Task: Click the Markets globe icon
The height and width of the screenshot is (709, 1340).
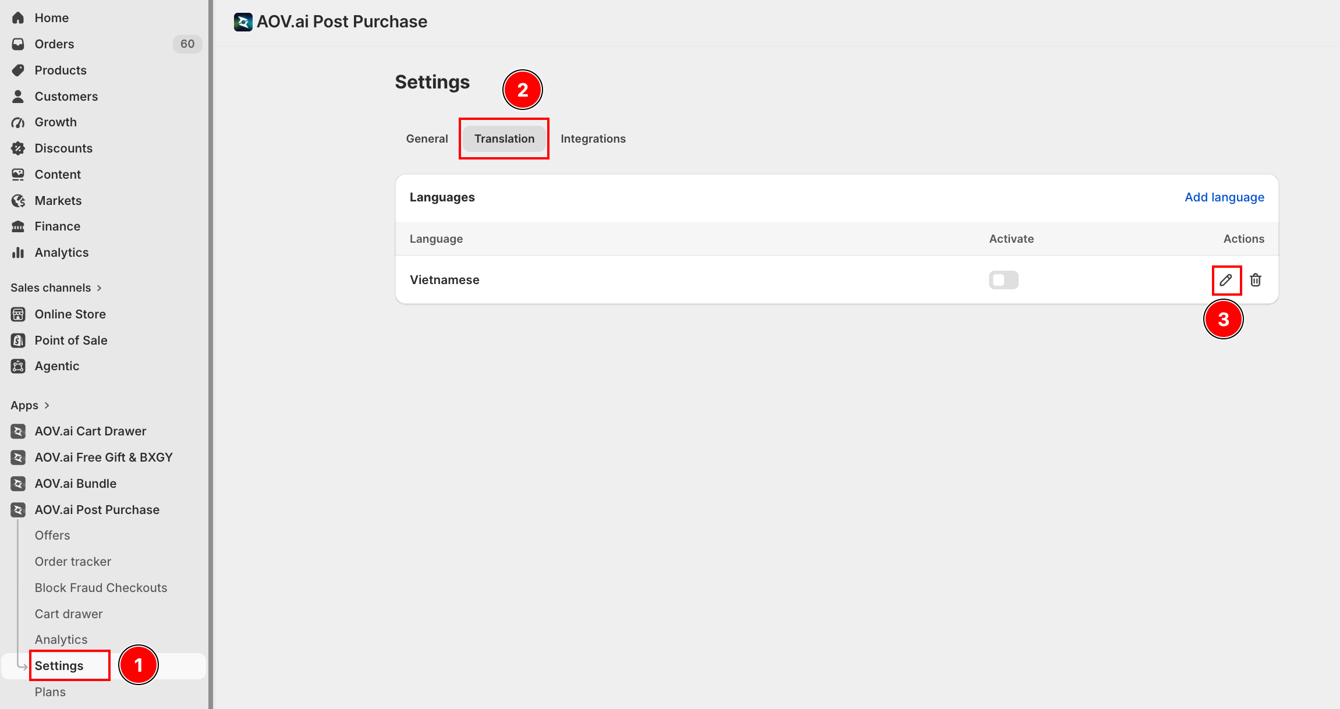Action: 18,201
